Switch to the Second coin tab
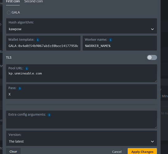Viewport: 168px width, 154px height. point(34,2)
